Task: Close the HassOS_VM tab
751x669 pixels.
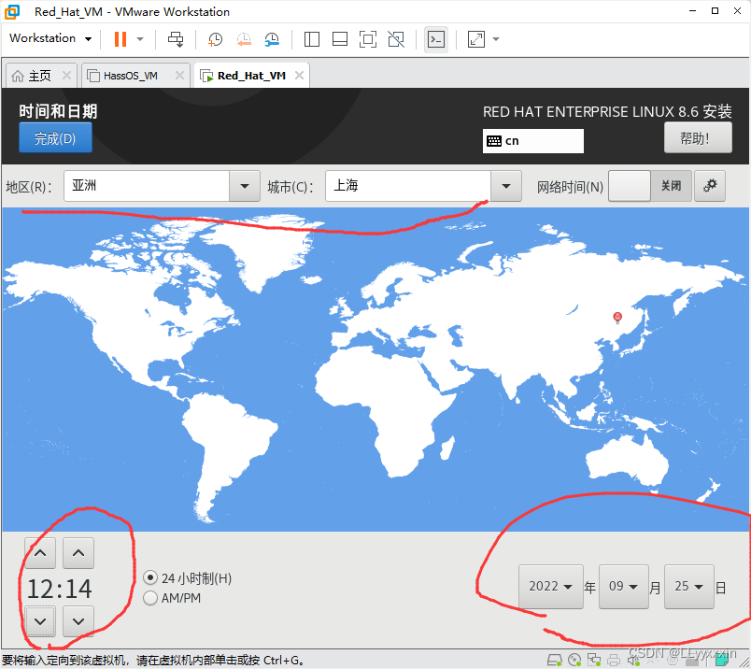Action: click(x=179, y=76)
